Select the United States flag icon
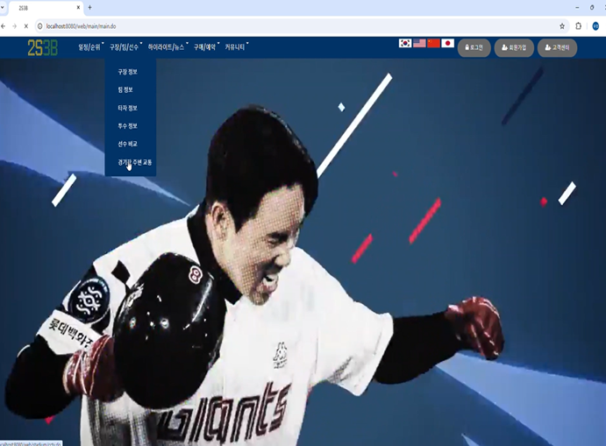The height and width of the screenshot is (446, 606). tap(419, 43)
